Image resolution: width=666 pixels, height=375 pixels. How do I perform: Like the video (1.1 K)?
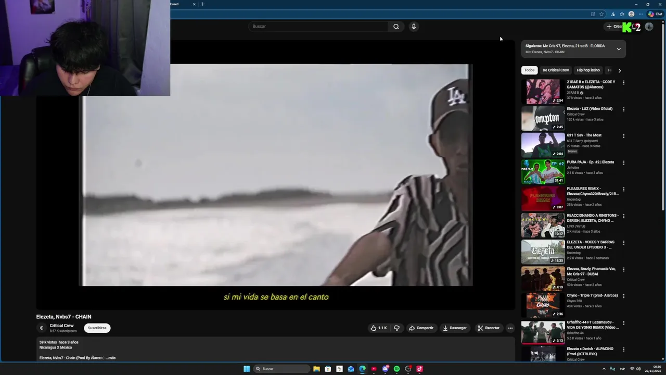coord(378,328)
